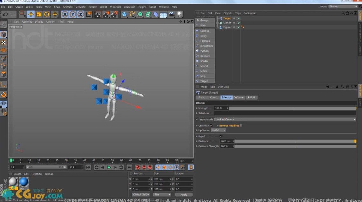Switch to Polygons mode in left toolbar

(3, 74)
